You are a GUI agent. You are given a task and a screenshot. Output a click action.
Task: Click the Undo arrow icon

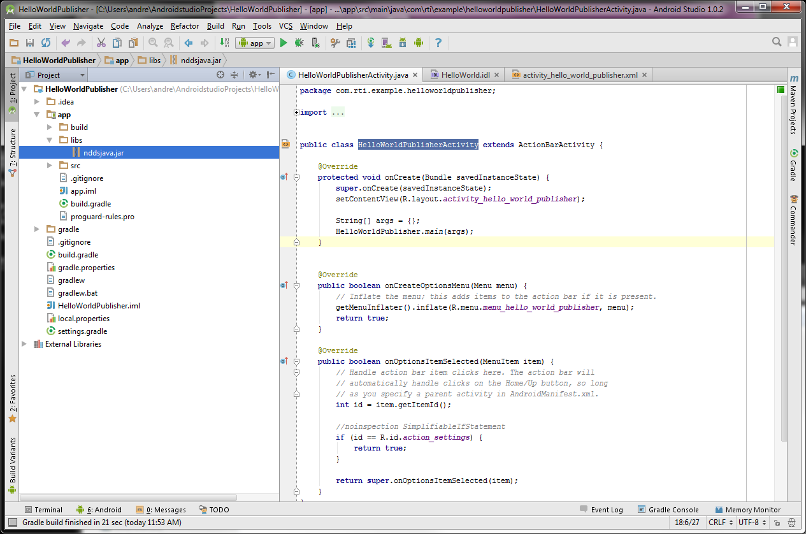65,43
